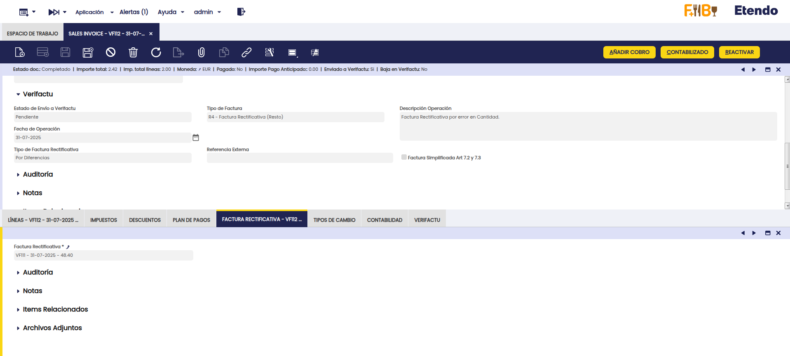Expand the Archivos Adjuntos section

(18, 328)
